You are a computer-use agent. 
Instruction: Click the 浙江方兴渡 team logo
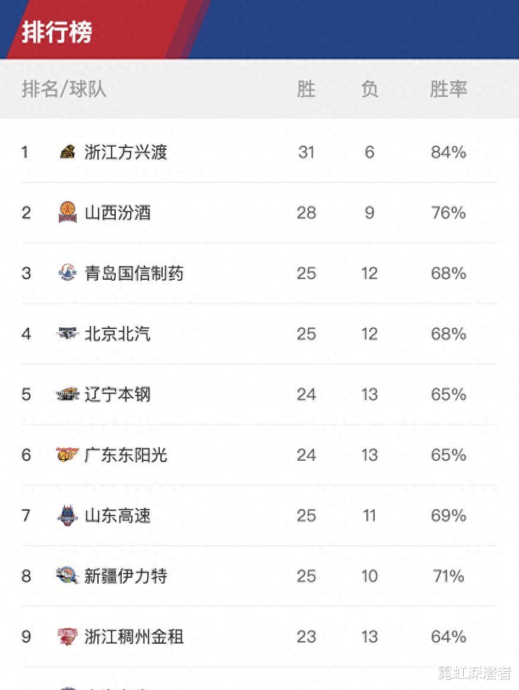coord(67,152)
